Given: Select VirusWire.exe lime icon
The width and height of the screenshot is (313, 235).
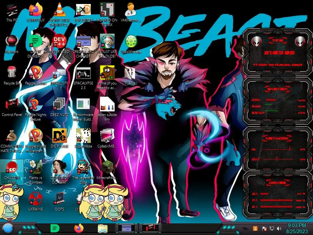Looking at the screenshot, I should [131, 44].
